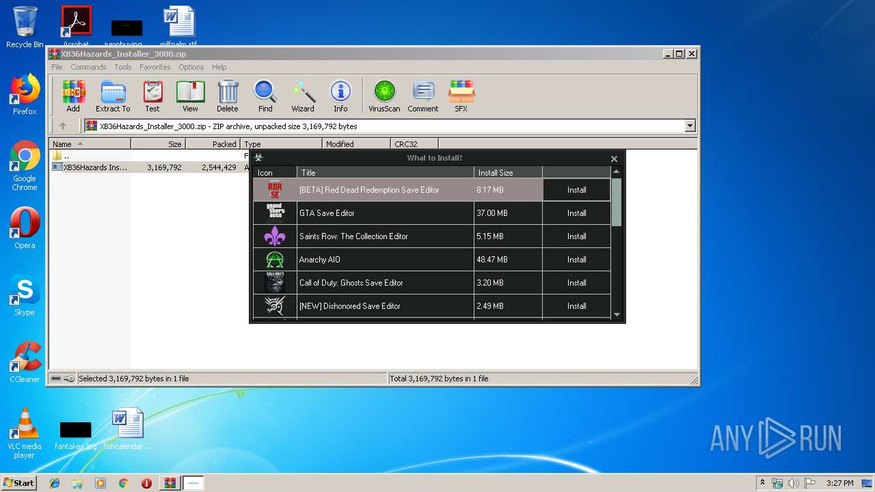Screen dimensions: 875x492
Task: Sort by the Size column header
Action: (158, 144)
